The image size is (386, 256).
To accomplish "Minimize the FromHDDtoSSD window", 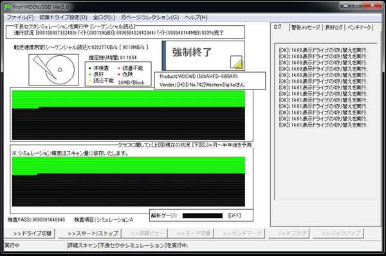I will click(x=346, y=5).
